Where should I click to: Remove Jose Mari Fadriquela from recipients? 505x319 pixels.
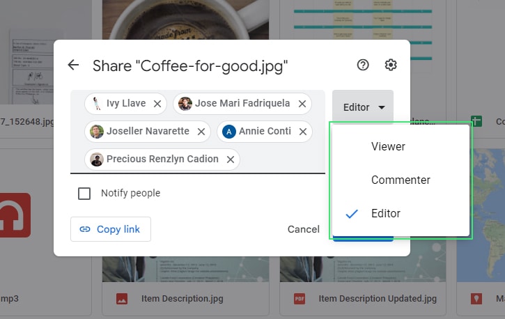pyautogui.click(x=302, y=104)
